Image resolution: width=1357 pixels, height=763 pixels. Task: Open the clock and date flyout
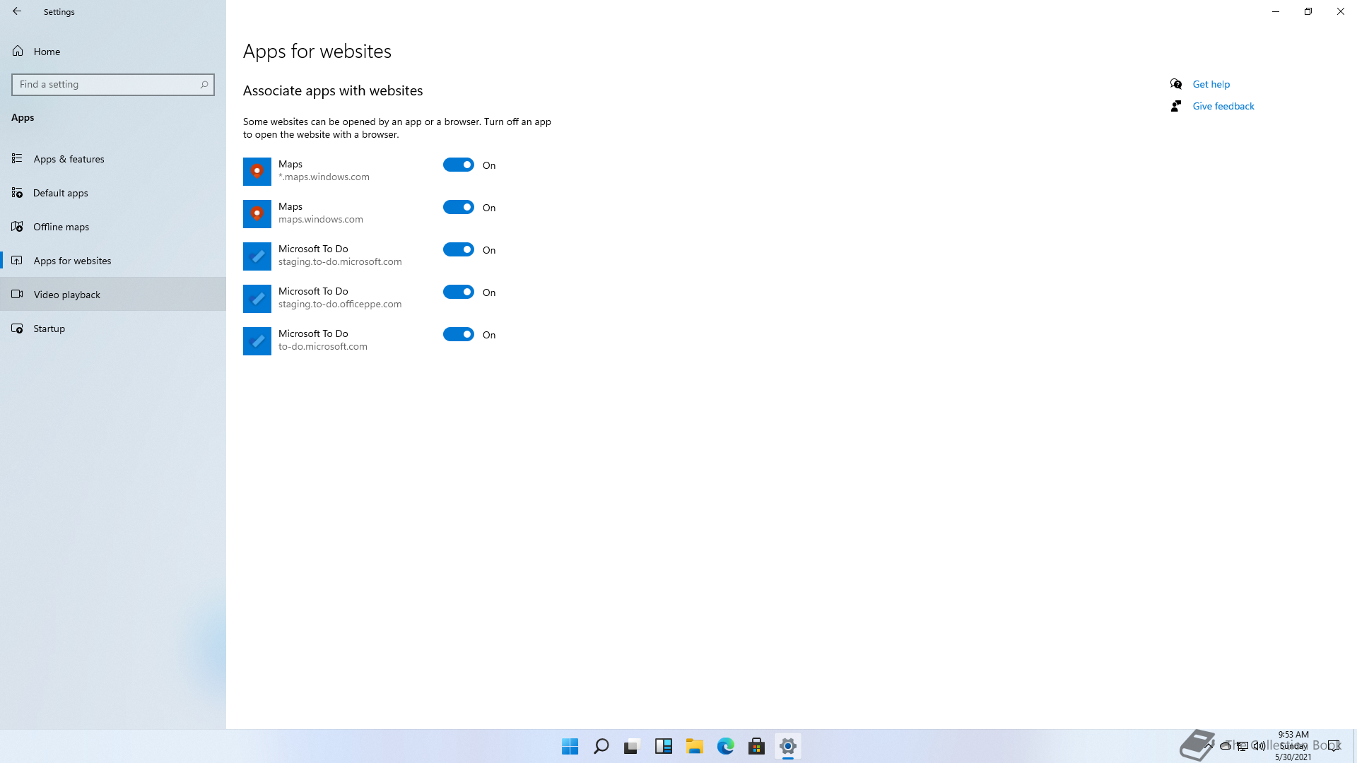(x=1293, y=745)
